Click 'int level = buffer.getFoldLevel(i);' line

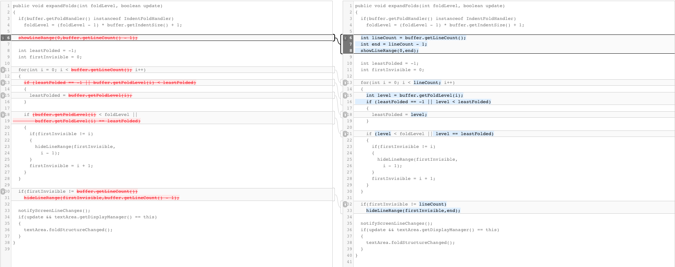(x=415, y=95)
